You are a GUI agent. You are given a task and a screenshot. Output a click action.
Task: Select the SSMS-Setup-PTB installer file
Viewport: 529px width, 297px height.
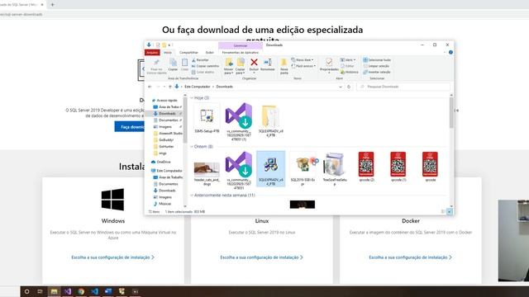(207, 119)
